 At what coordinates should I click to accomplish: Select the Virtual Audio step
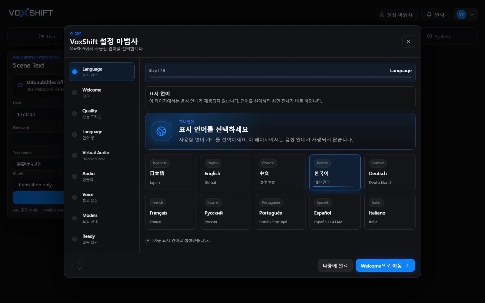[x=102, y=155]
